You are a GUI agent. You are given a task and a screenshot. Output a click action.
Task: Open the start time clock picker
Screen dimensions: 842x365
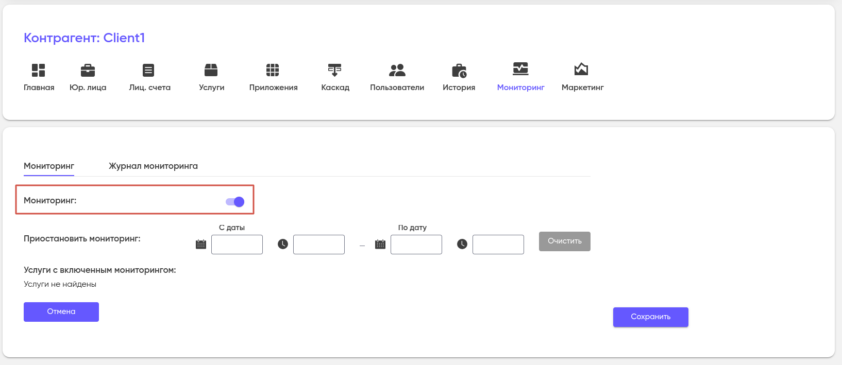coord(283,244)
